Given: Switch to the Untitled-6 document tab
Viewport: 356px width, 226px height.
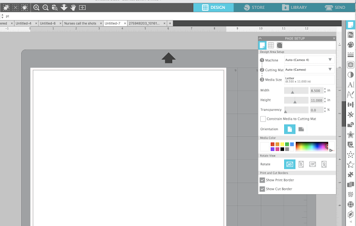Looking at the screenshot, I should click(x=48, y=23).
